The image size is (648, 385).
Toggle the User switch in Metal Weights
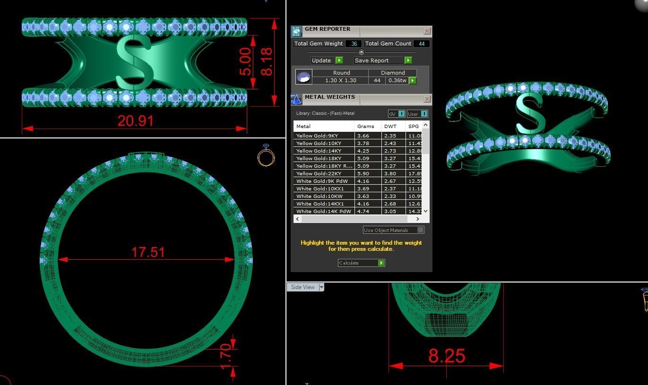(x=424, y=114)
